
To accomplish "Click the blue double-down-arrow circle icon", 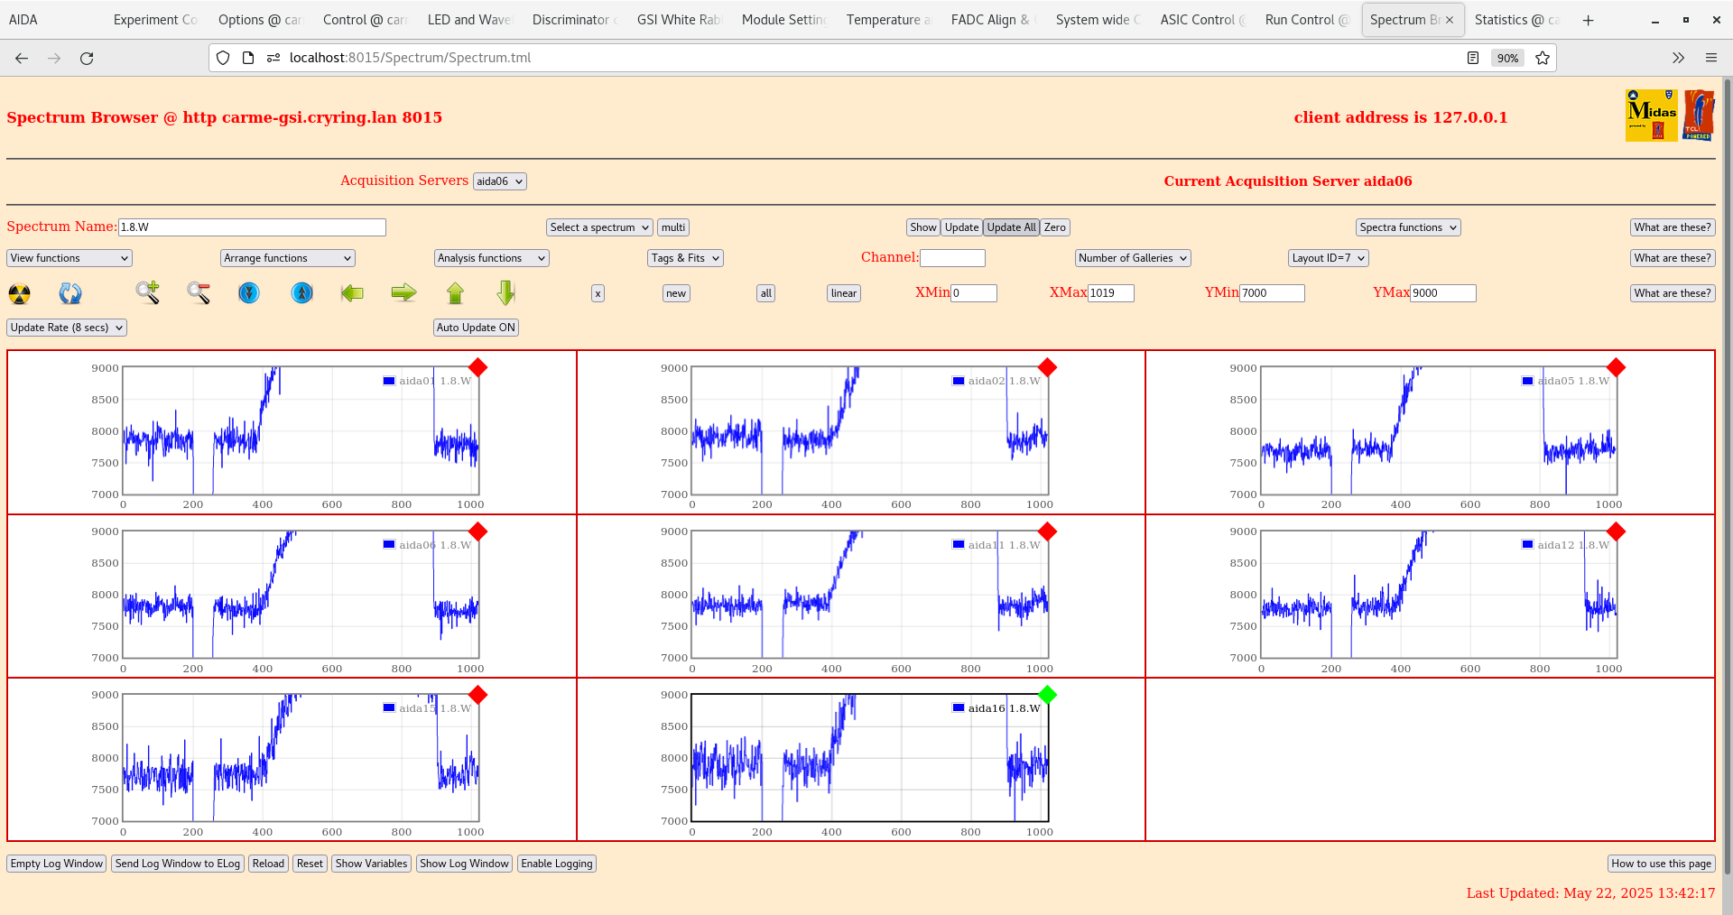I will click(x=249, y=292).
